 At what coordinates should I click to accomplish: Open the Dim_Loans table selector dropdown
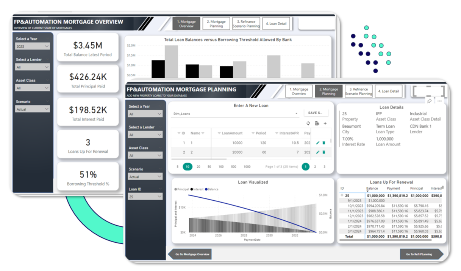[235, 113]
